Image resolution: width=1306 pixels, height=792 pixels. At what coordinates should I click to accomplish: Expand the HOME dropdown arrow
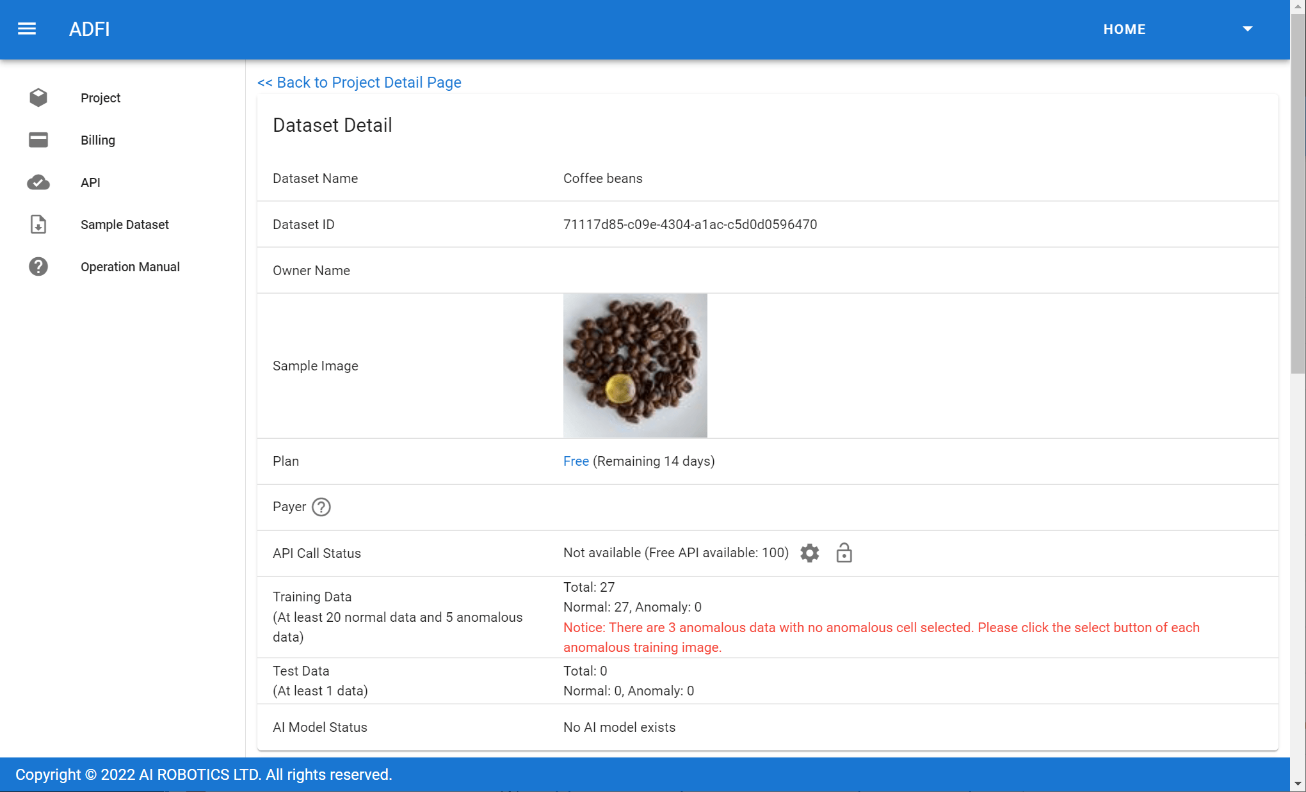coord(1247,29)
